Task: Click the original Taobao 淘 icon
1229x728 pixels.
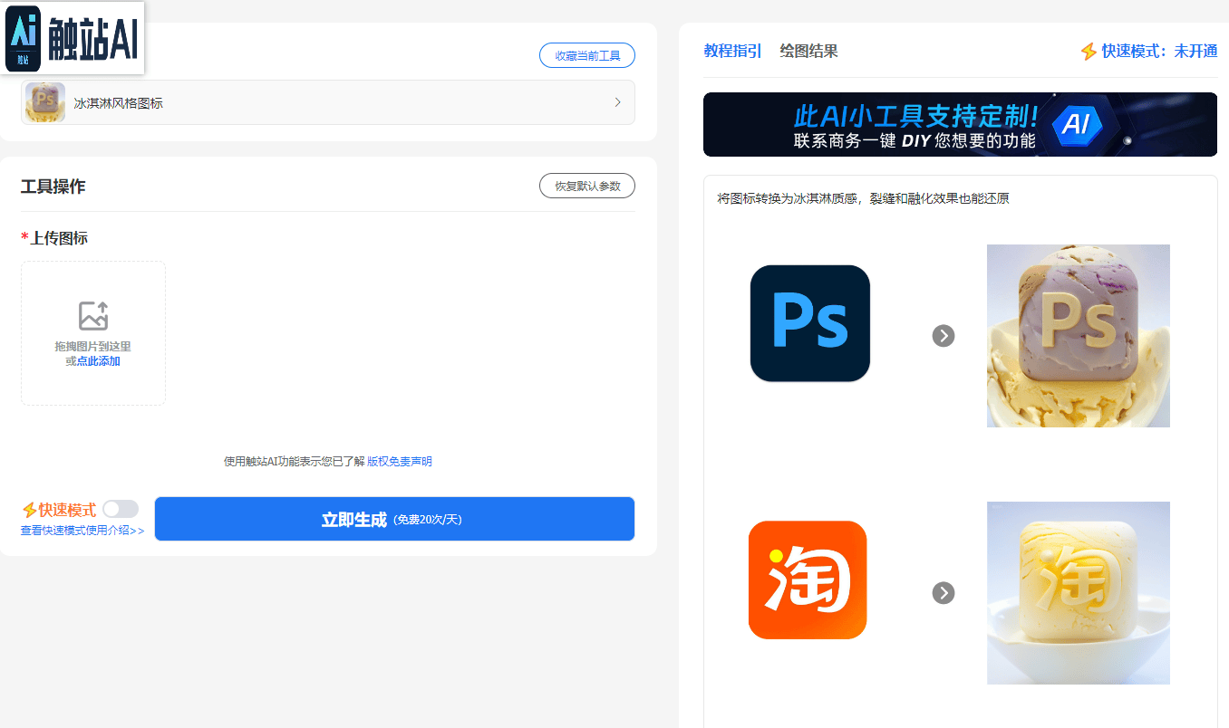Action: coord(808,580)
